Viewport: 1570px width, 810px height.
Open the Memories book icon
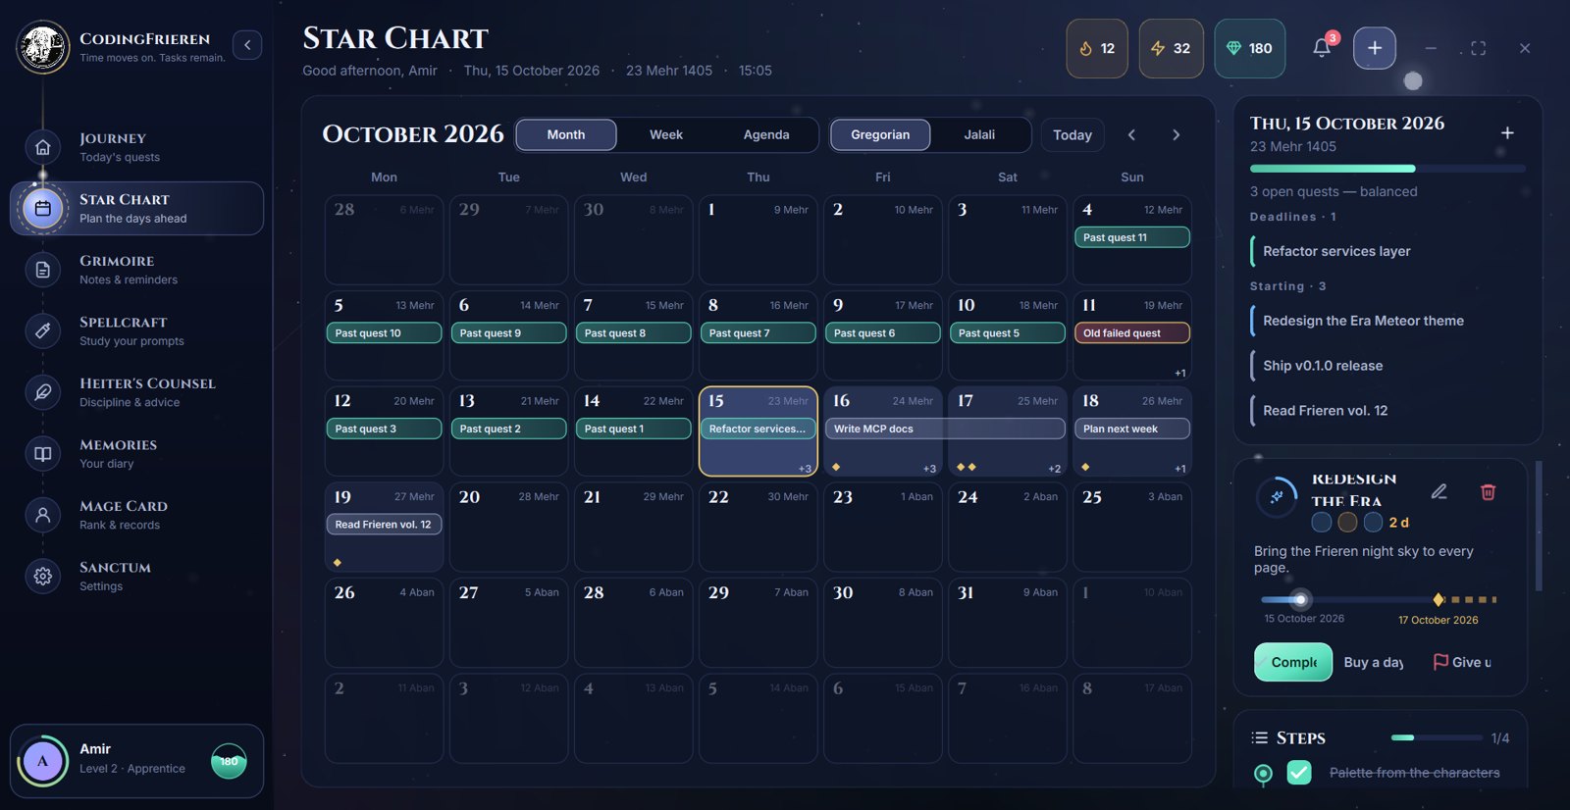[x=42, y=454]
